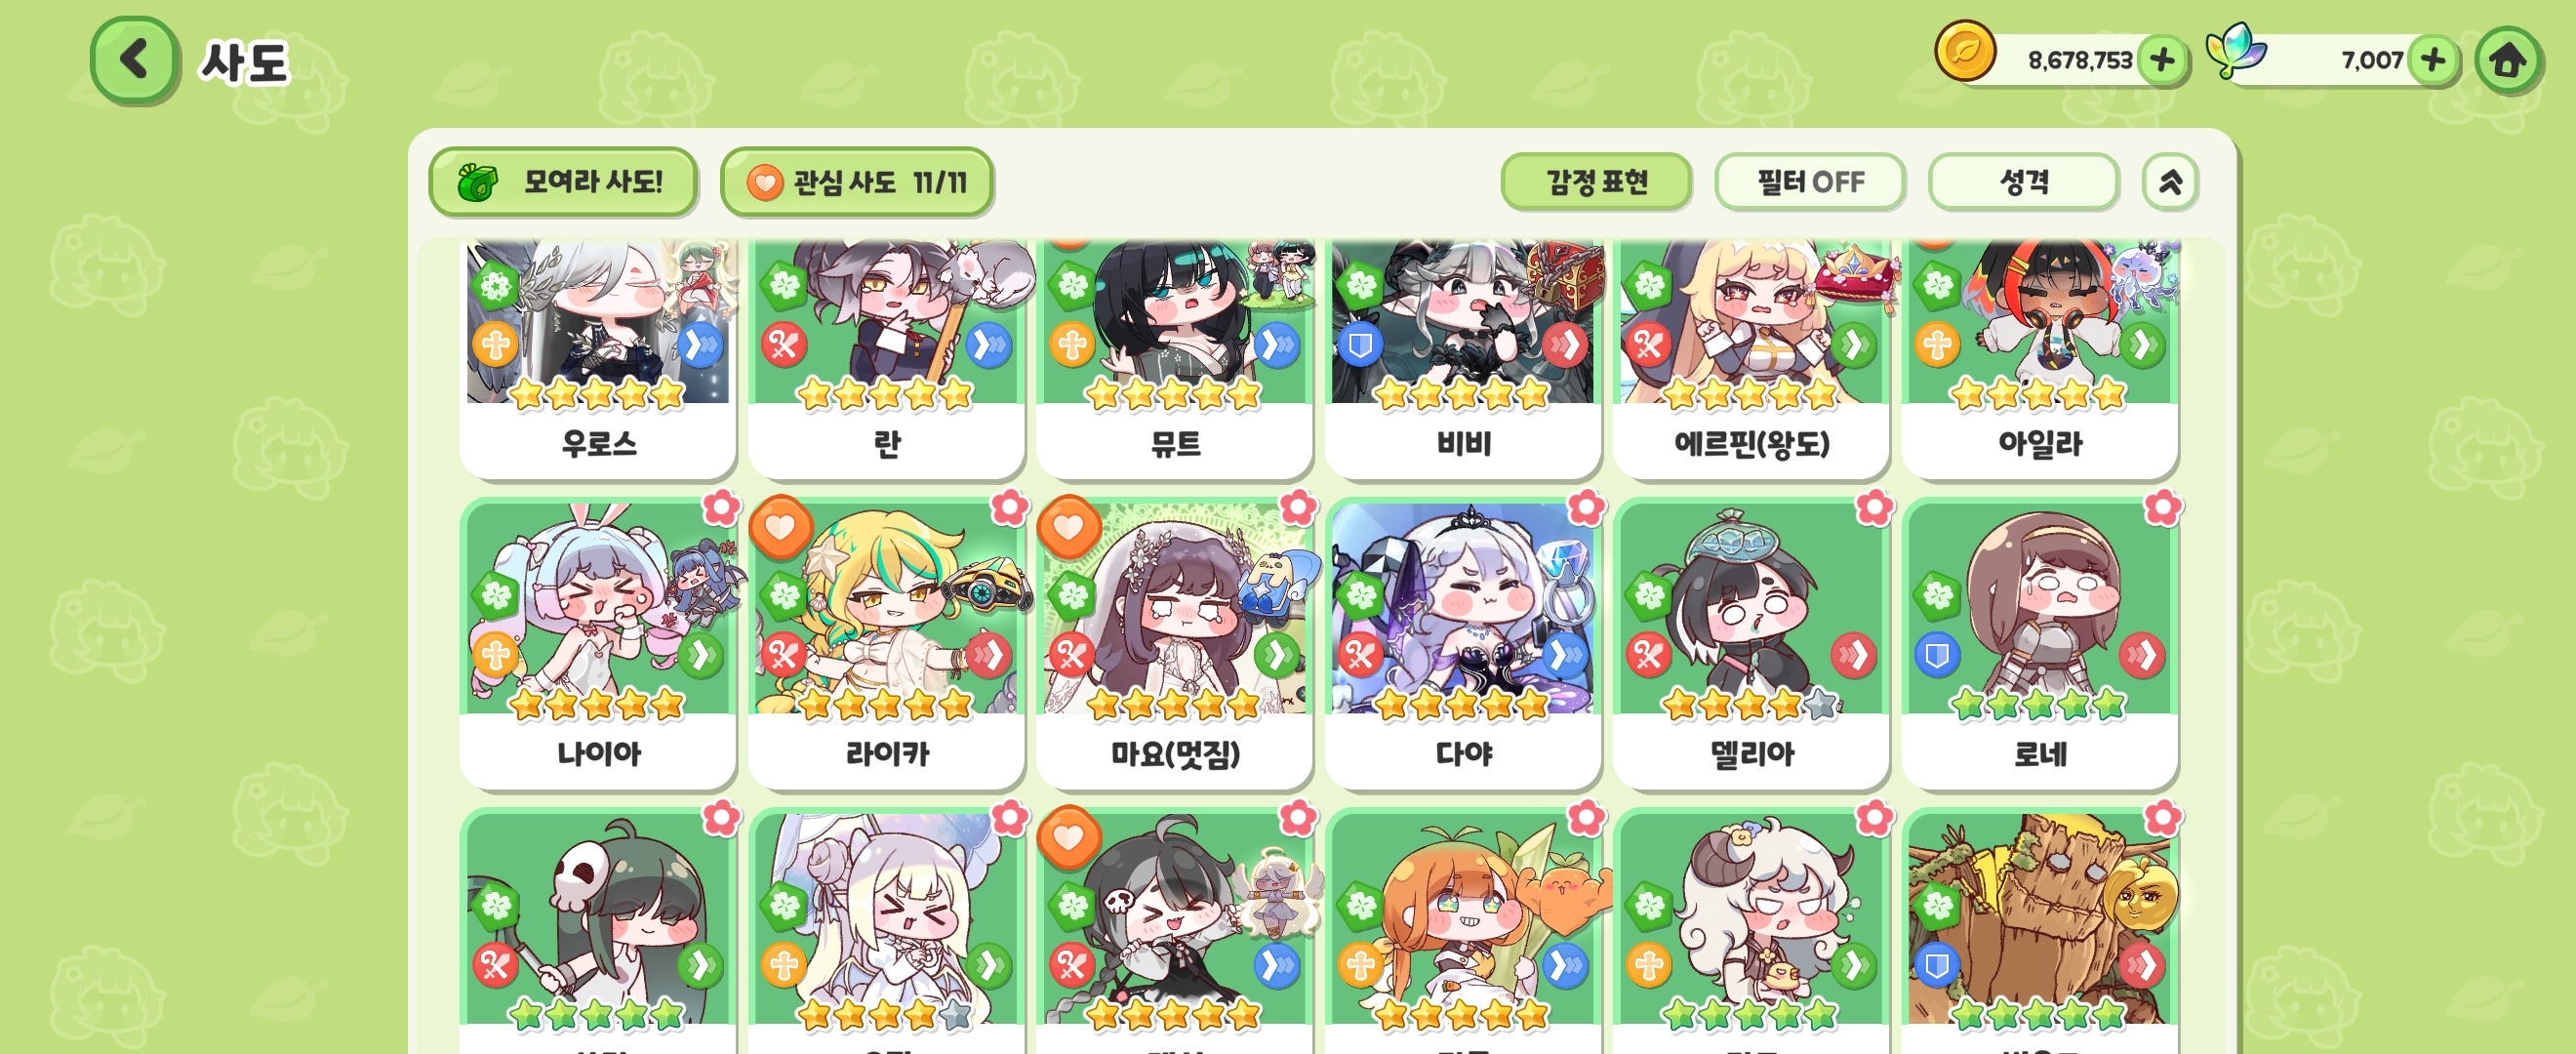Click flower badge on 나이아 card
The height and width of the screenshot is (1054, 2576).
pos(721,508)
